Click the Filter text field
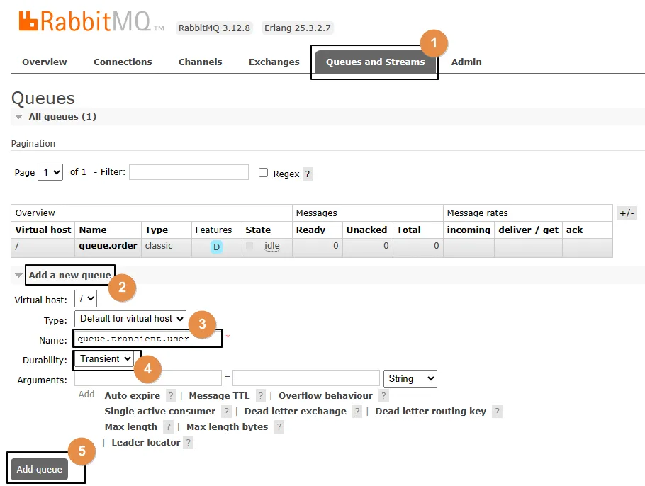This screenshot has height=486, width=645. pos(189,172)
